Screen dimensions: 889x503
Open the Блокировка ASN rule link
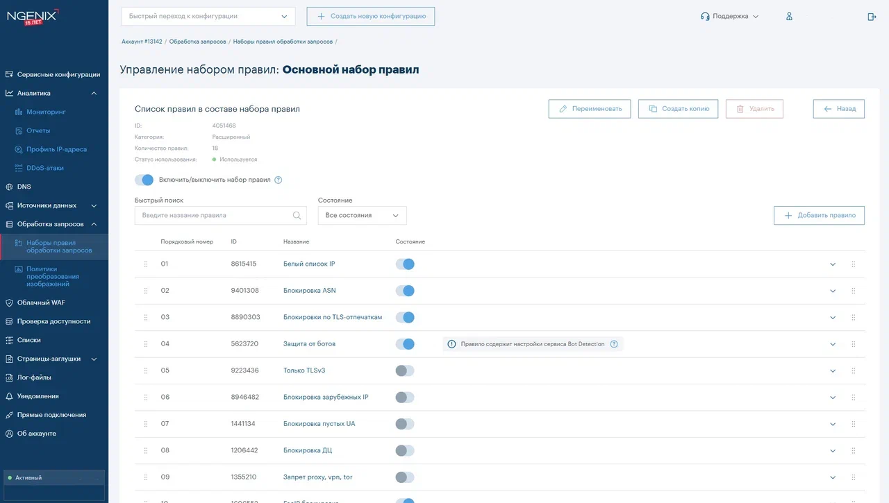tap(308, 290)
